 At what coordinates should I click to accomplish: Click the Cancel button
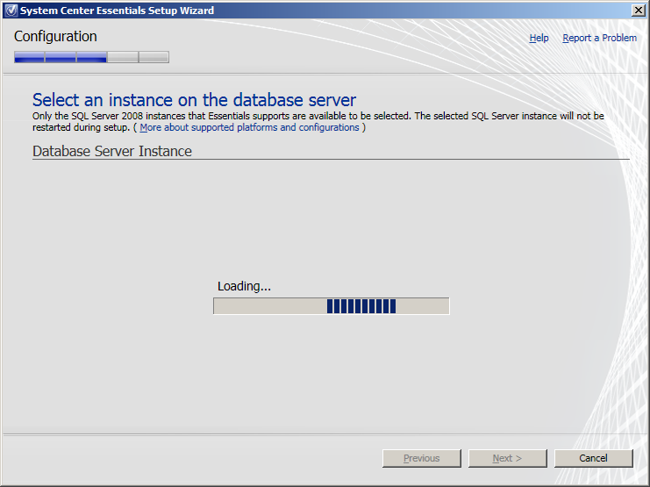tap(594, 458)
